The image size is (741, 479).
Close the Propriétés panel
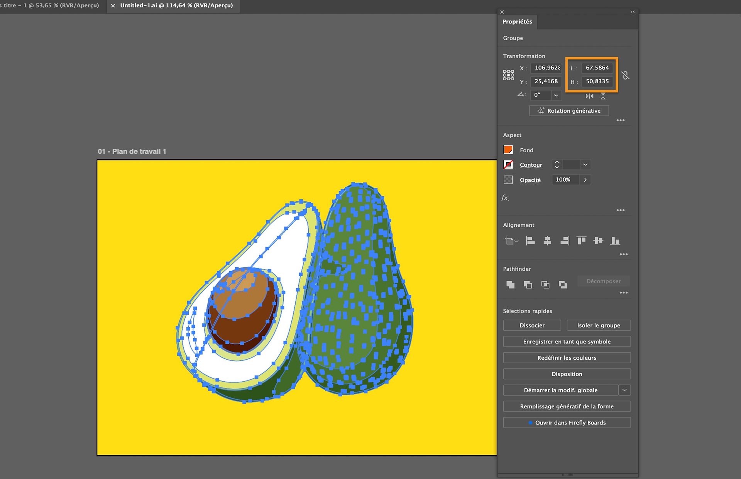coord(502,12)
